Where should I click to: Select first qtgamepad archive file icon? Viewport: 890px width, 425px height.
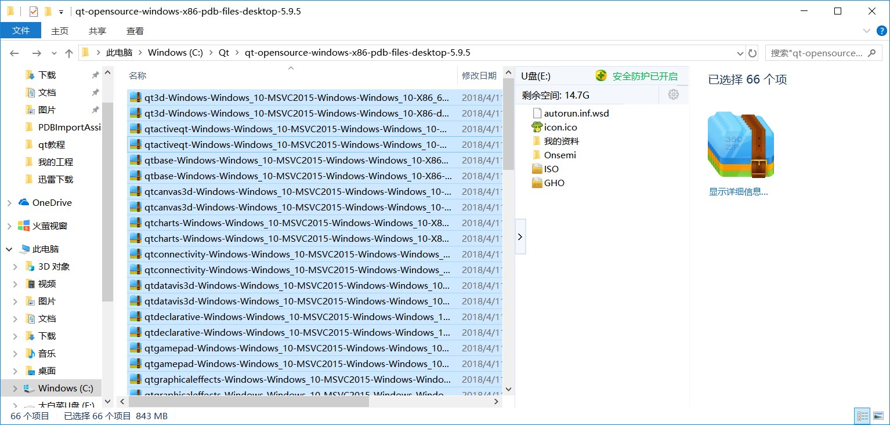point(136,348)
